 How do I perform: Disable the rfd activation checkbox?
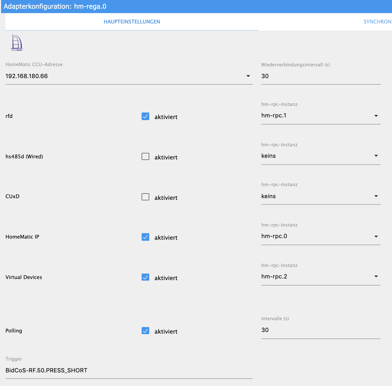[x=145, y=116]
